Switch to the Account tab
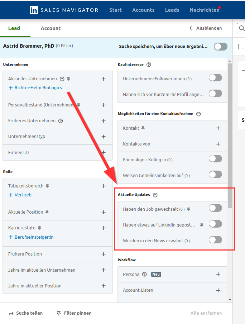The height and width of the screenshot is (324, 245). point(51,28)
